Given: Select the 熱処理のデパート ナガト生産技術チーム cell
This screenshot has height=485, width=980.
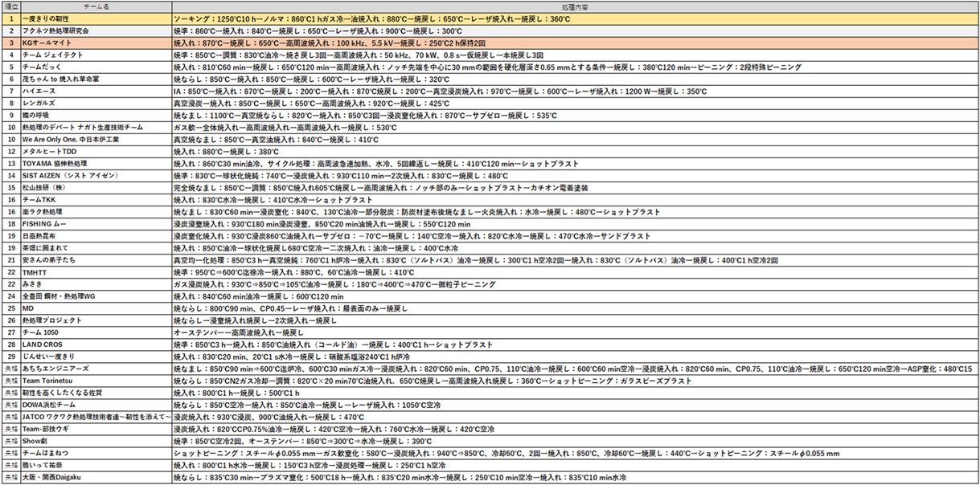Looking at the screenshot, I should [96, 128].
